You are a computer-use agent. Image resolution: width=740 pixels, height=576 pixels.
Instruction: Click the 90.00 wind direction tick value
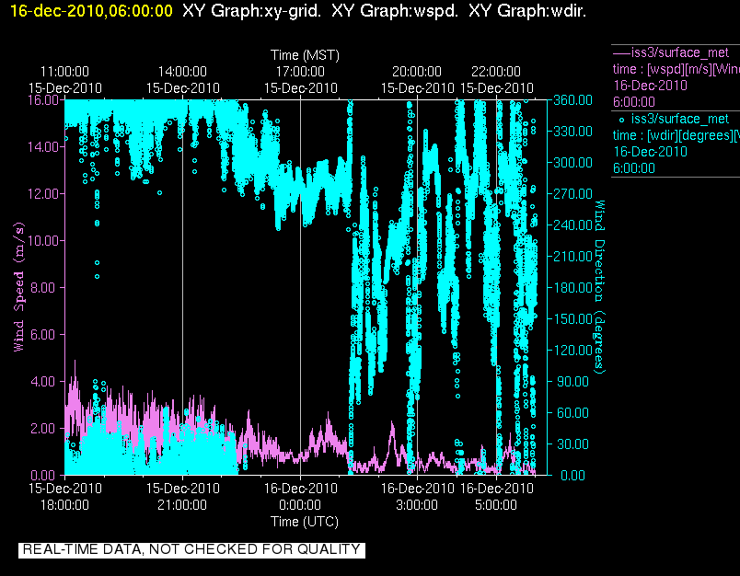point(574,381)
